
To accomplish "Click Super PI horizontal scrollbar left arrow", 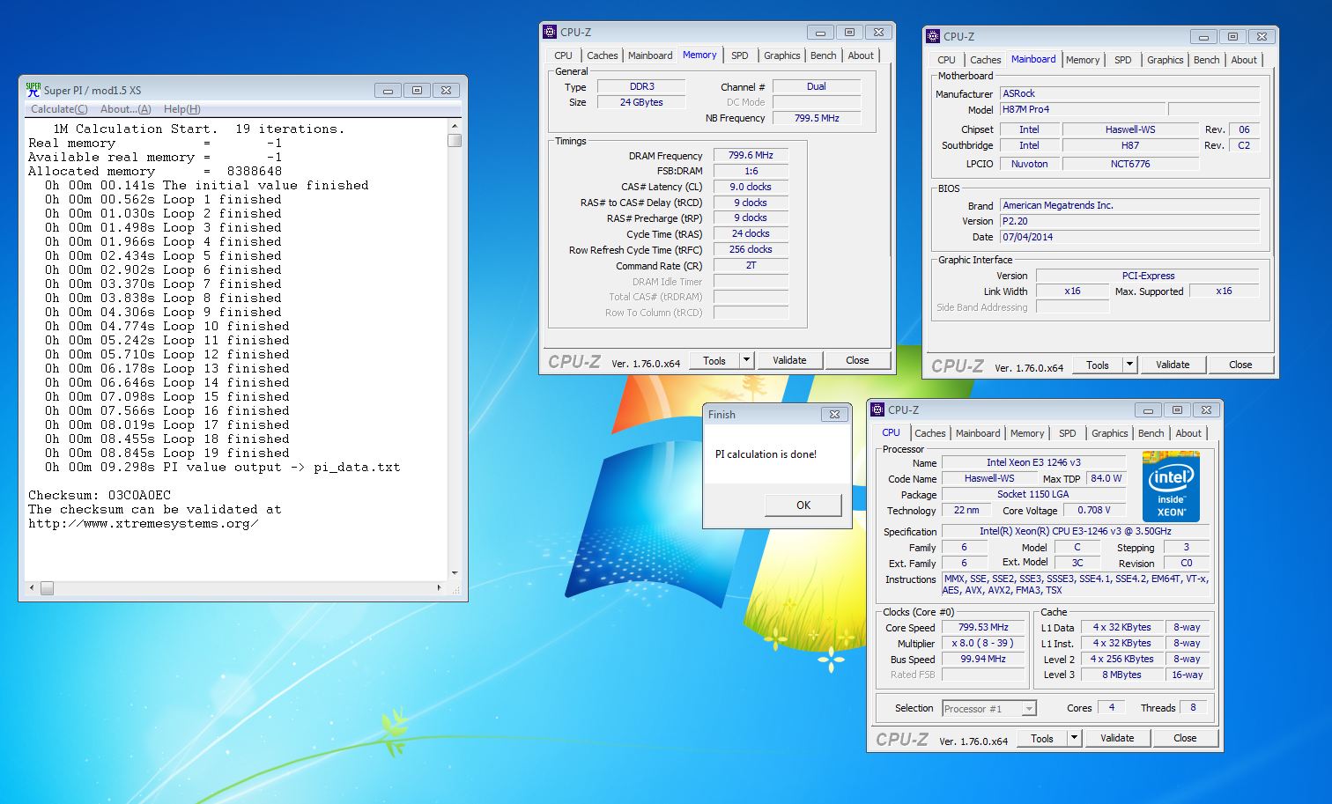I will [x=33, y=587].
